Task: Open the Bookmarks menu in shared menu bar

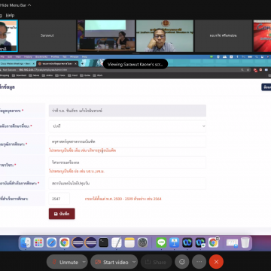Action: (x=41, y=57)
